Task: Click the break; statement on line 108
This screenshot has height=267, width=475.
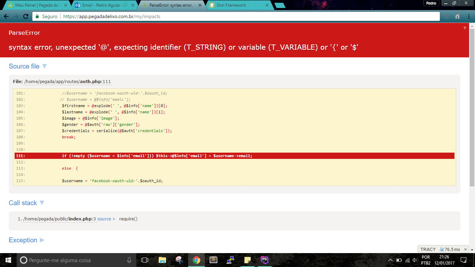Action: point(69,137)
